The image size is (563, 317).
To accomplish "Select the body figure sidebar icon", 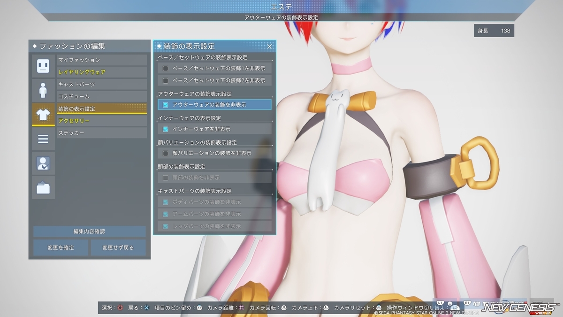I will (x=43, y=90).
